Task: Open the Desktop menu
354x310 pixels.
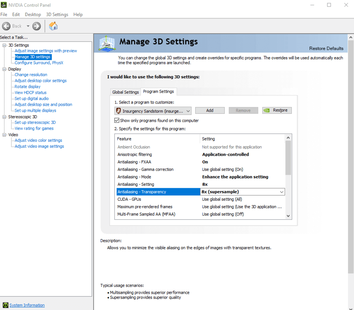Action: [33, 15]
